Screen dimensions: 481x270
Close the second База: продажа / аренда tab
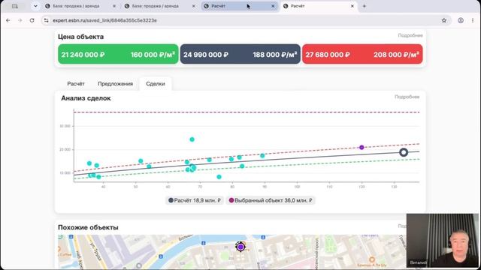click(194, 6)
